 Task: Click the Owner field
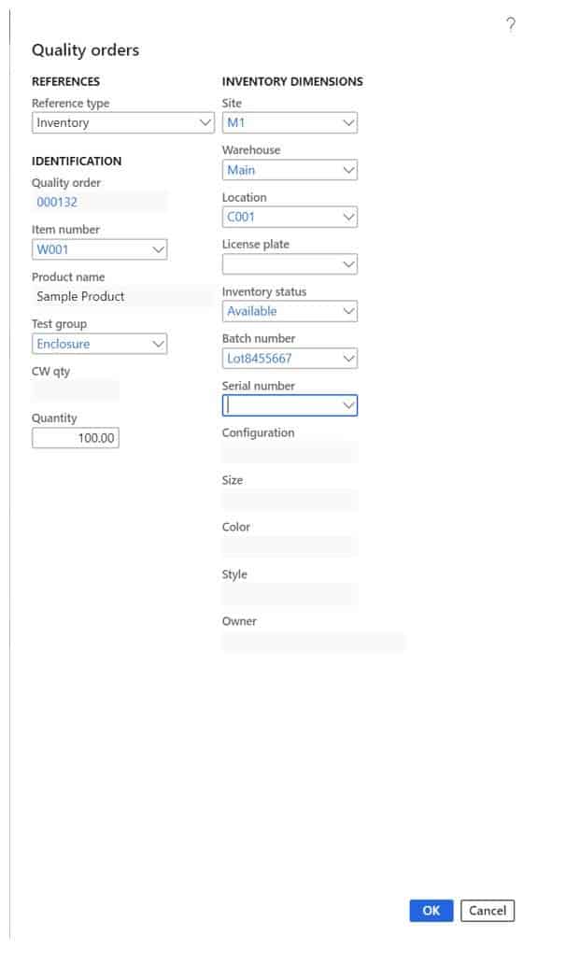(313, 642)
